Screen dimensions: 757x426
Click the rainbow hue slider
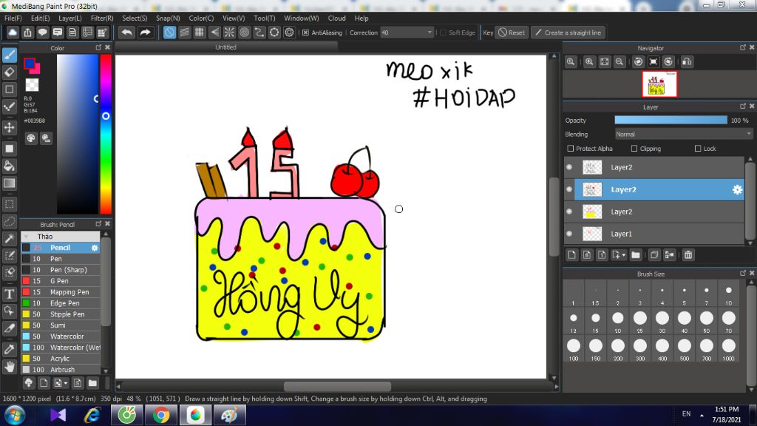[x=106, y=134]
